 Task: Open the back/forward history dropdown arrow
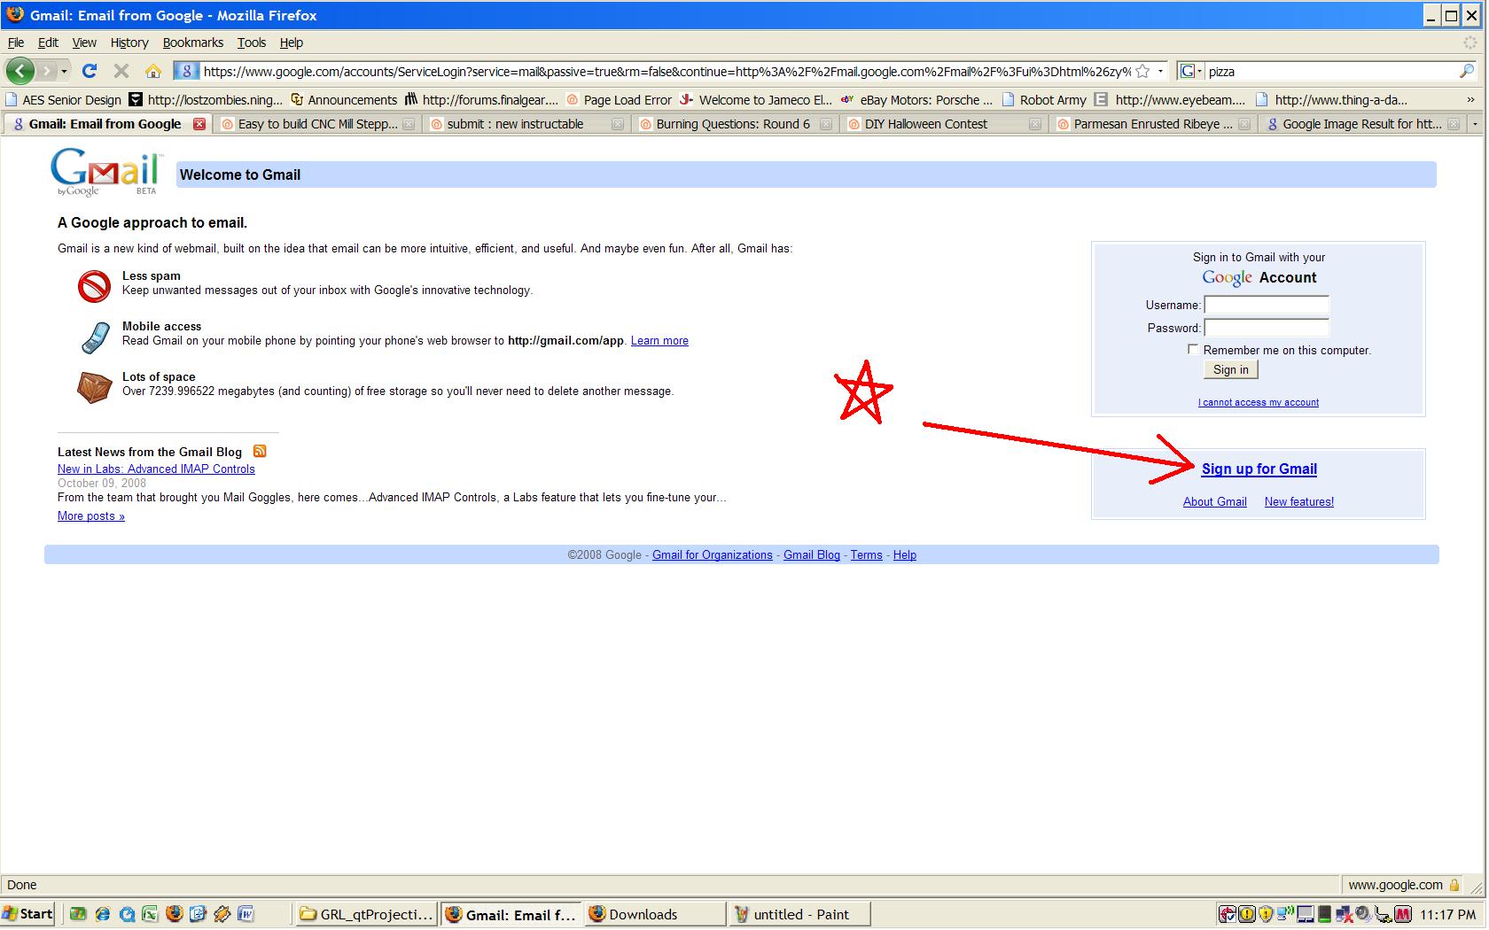pyautogui.click(x=64, y=71)
